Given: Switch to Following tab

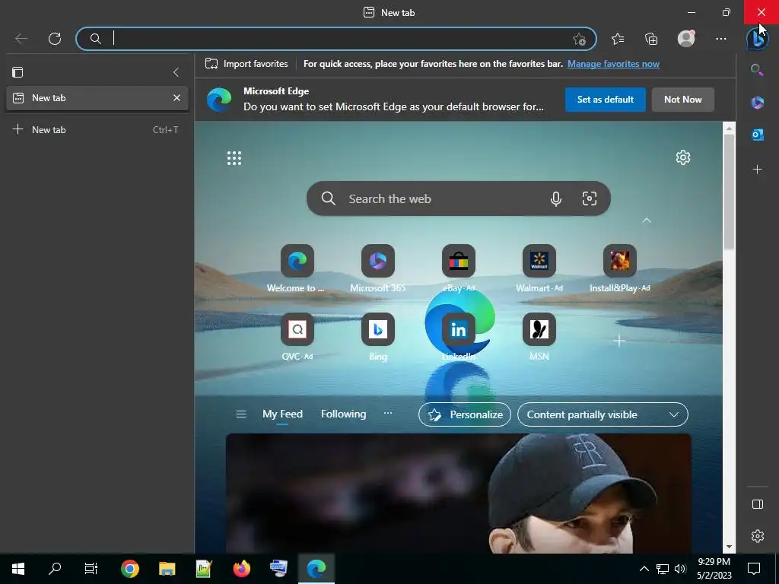Looking at the screenshot, I should click(x=343, y=414).
